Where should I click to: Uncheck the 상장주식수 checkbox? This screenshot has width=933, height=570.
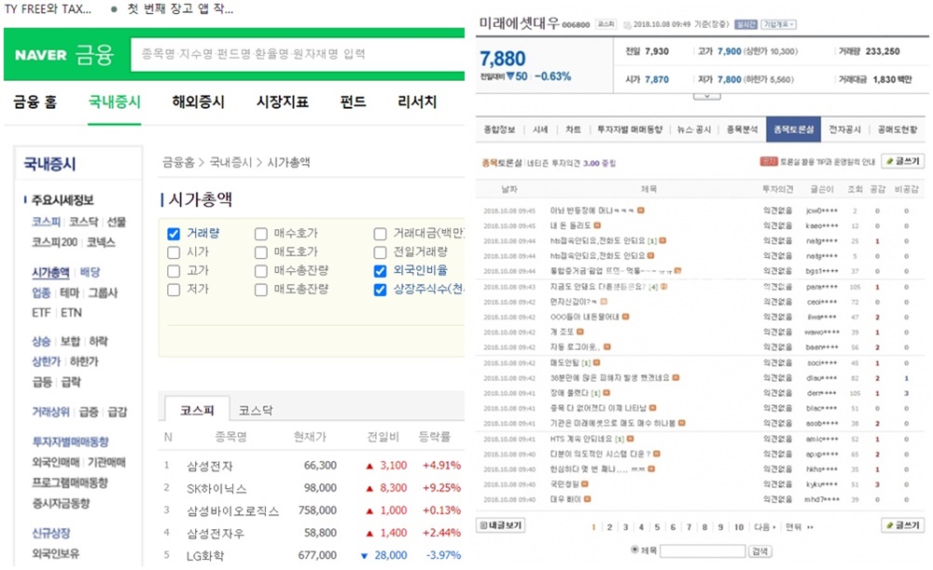pyautogui.click(x=381, y=290)
